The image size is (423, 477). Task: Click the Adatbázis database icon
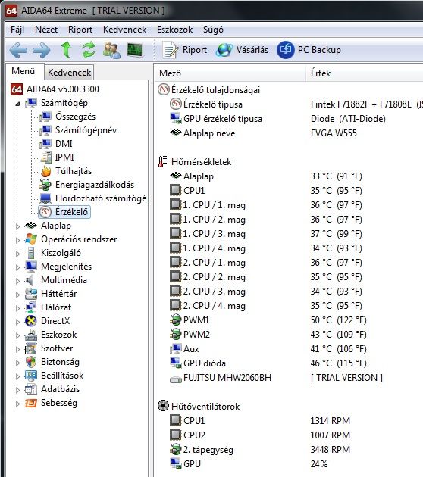pos(31,389)
